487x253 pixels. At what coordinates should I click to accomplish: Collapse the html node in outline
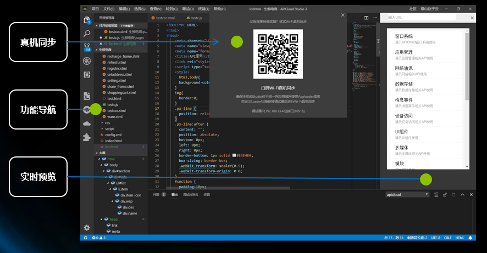tap(99, 159)
